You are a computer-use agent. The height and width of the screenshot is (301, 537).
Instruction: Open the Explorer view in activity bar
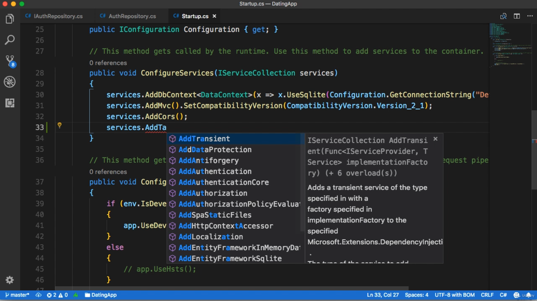(10, 19)
